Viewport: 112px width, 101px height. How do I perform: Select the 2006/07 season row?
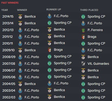point(56,70)
